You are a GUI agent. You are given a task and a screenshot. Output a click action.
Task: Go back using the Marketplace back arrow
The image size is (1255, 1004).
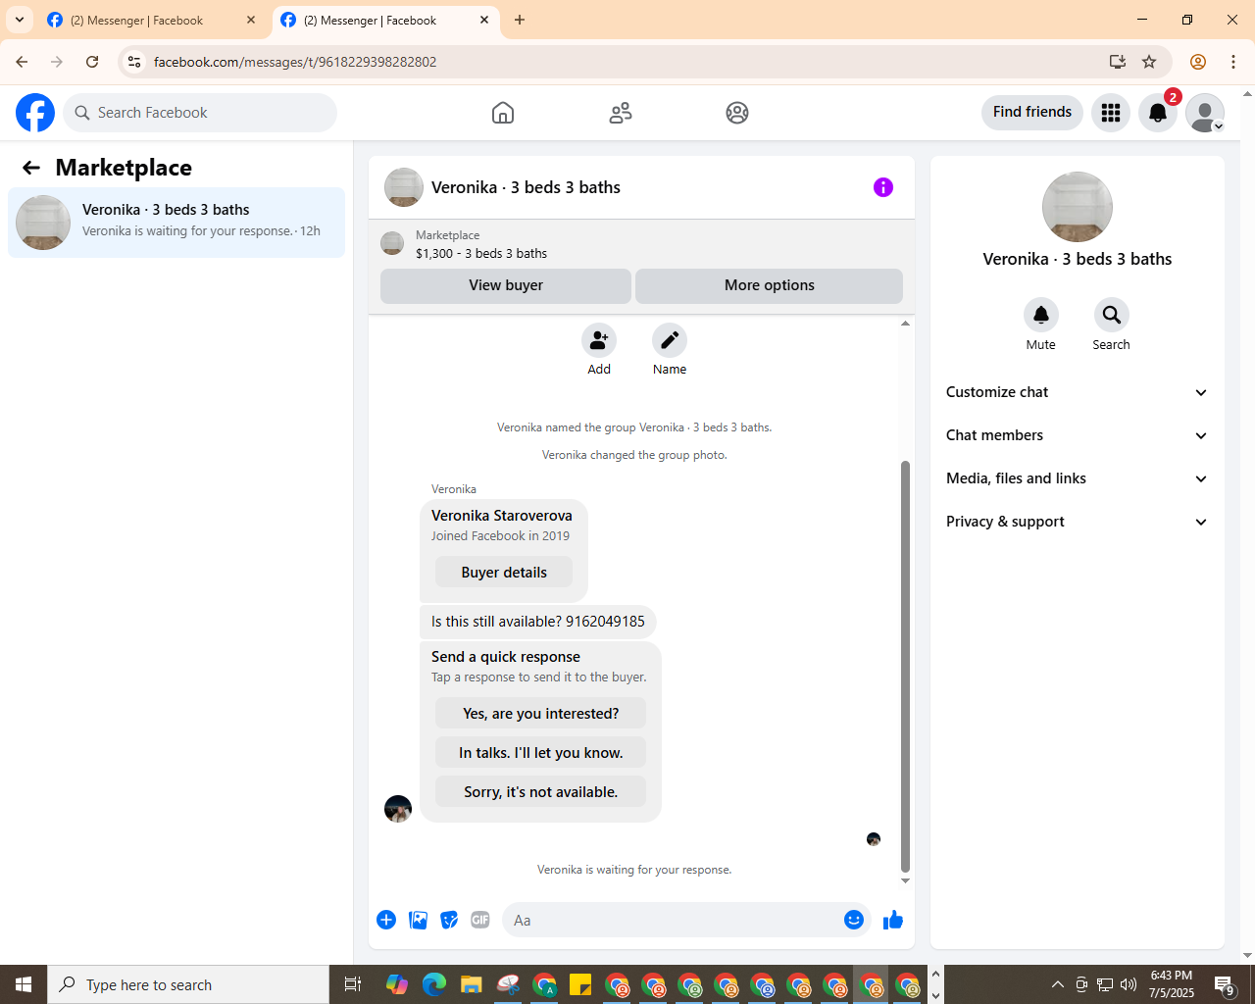pos(31,168)
